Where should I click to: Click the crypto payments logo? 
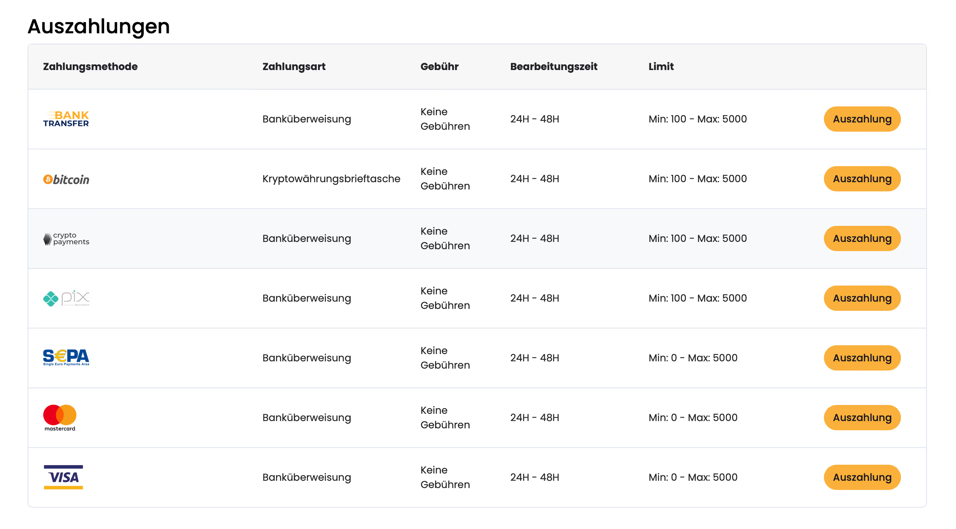pyautogui.click(x=66, y=239)
